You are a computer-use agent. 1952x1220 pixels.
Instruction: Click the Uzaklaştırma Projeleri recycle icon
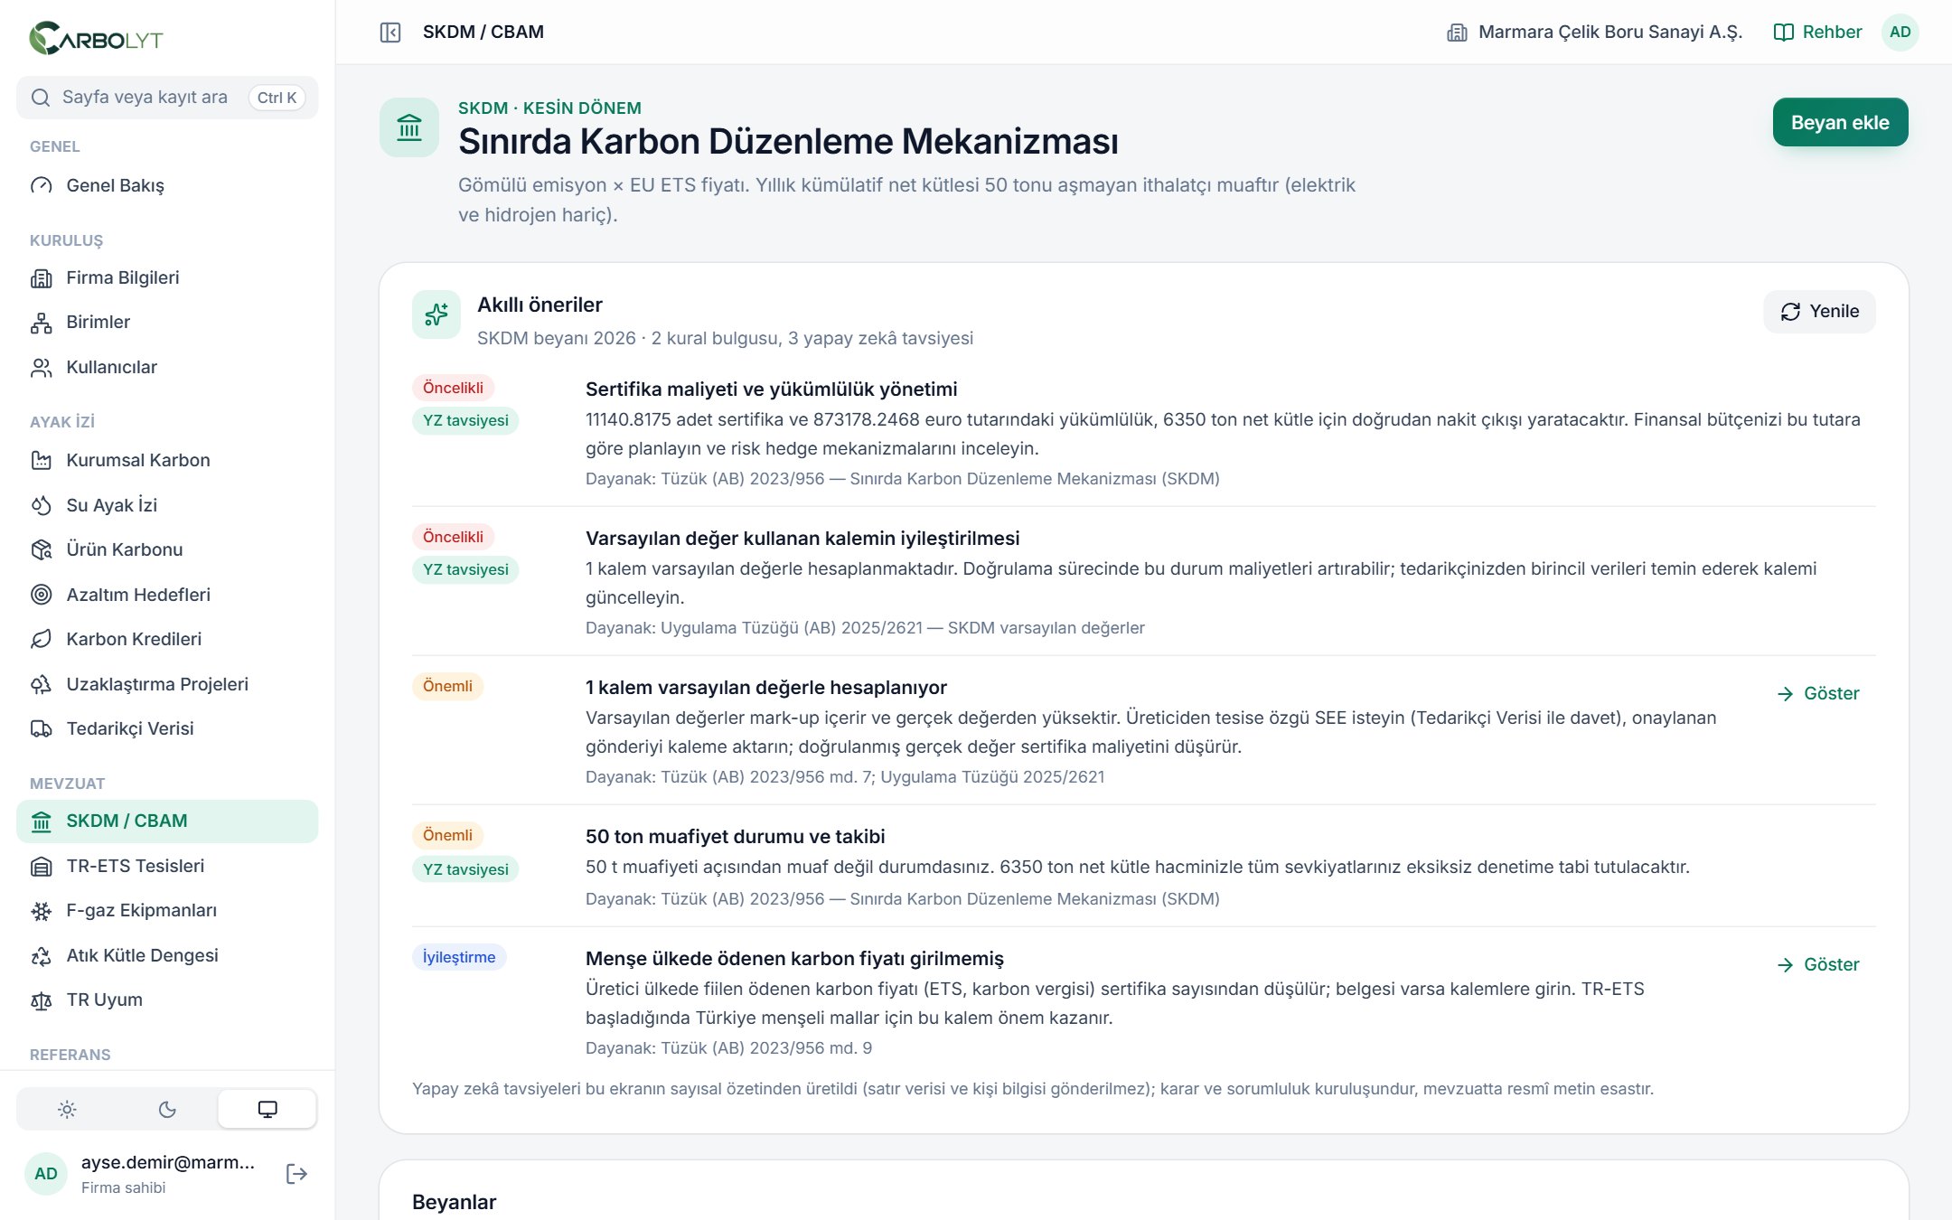pyautogui.click(x=42, y=684)
